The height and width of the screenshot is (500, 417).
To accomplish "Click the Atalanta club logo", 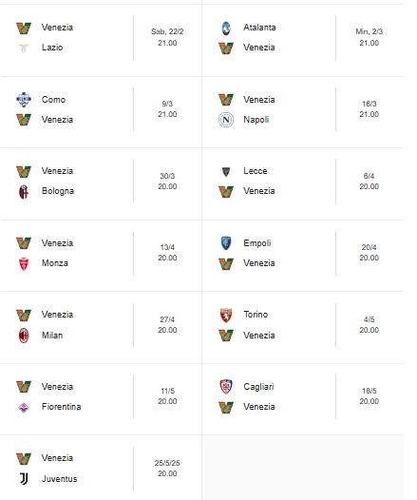I will point(226,29).
